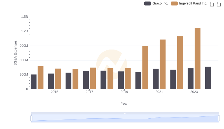Click the 900M y-axis label
Viewport: 224px width, 129px height.
coord(24,46)
